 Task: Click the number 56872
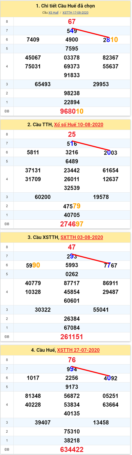(x=72, y=396)
